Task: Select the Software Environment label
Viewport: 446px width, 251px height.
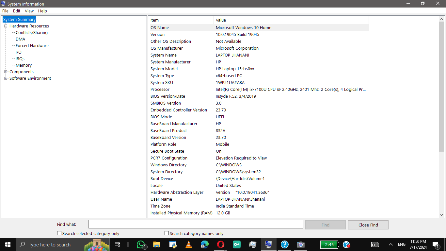Action: point(30,78)
